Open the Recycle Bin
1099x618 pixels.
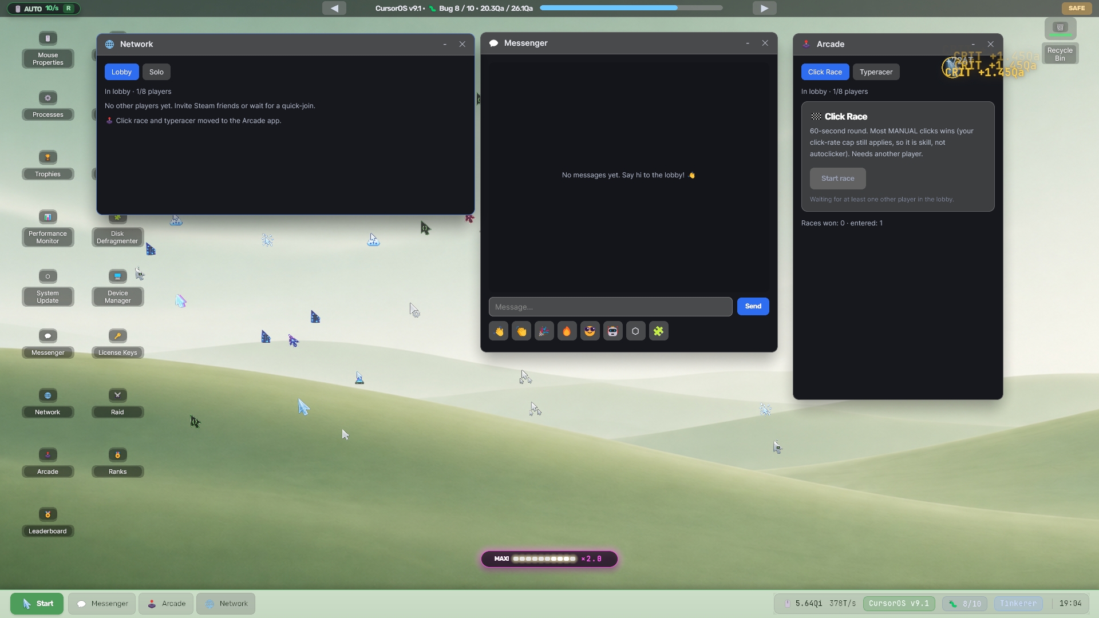point(1060,41)
